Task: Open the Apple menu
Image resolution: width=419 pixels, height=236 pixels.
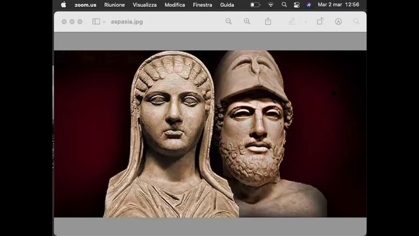Action: (64, 5)
